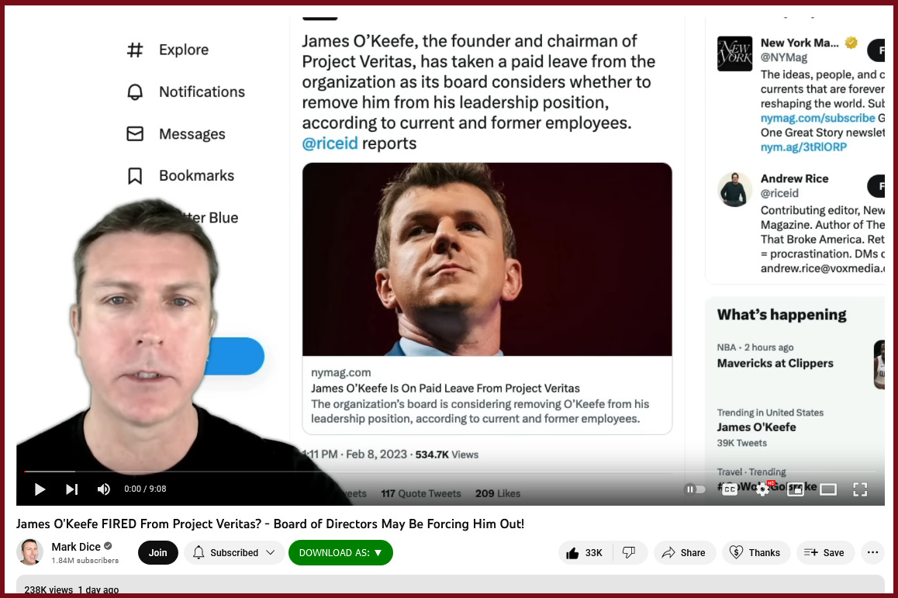Click the Bookmarks label in video
Image resolution: width=898 pixels, height=598 pixels.
pyautogui.click(x=196, y=176)
